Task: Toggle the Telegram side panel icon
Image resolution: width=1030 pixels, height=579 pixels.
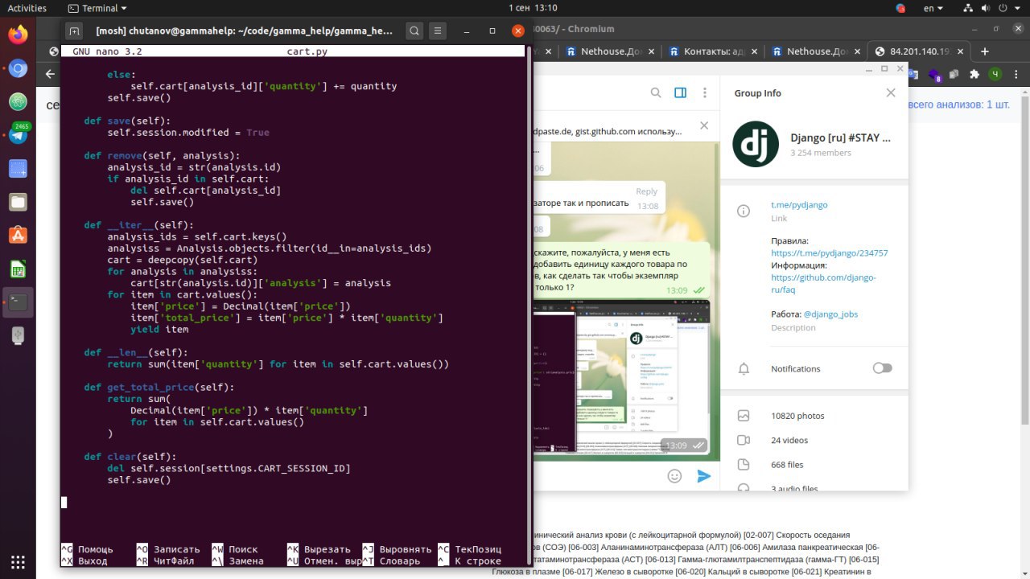Action: 680,92
